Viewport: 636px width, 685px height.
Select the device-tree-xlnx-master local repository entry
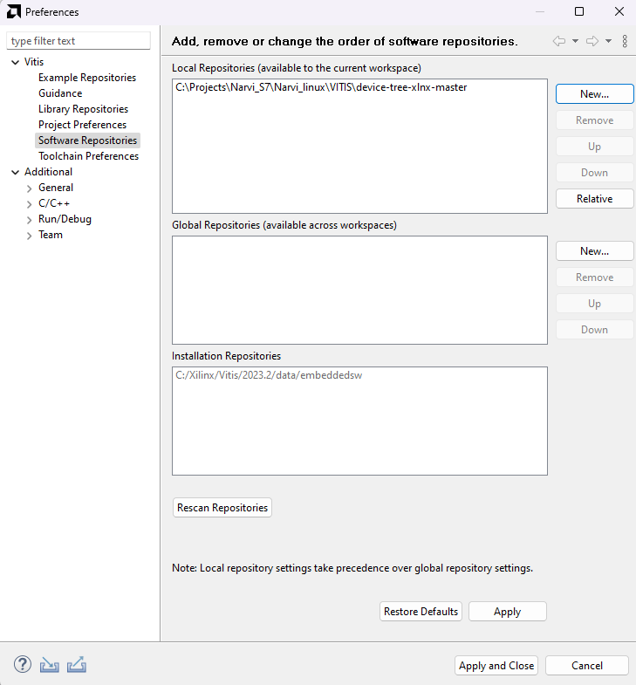[321, 87]
